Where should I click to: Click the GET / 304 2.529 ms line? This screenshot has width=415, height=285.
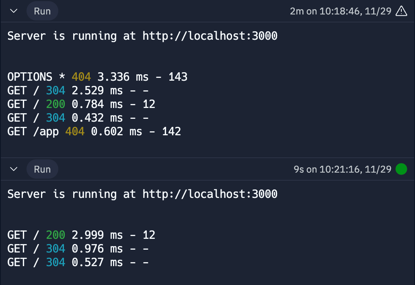pyautogui.click(x=78, y=91)
